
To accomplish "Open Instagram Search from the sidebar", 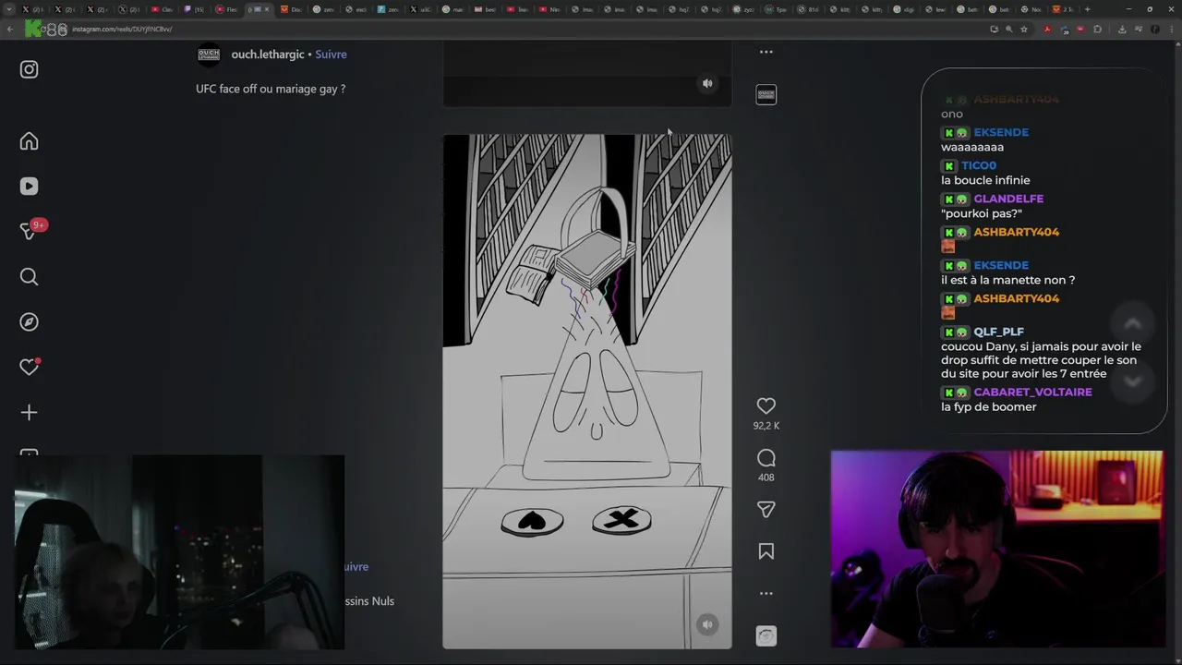I will pyautogui.click(x=29, y=277).
